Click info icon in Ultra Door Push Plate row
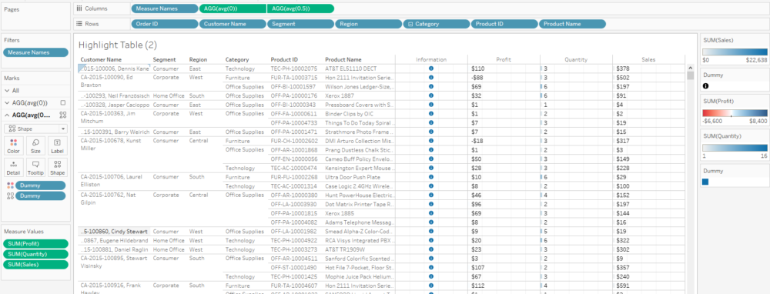 click(x=431, y=177)
